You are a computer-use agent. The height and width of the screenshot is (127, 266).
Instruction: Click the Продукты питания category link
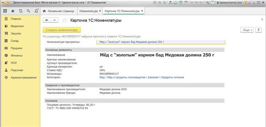172,77
